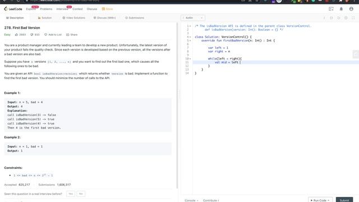Click the Easy difficulty label
359x202 pixels.
(7, 35)
